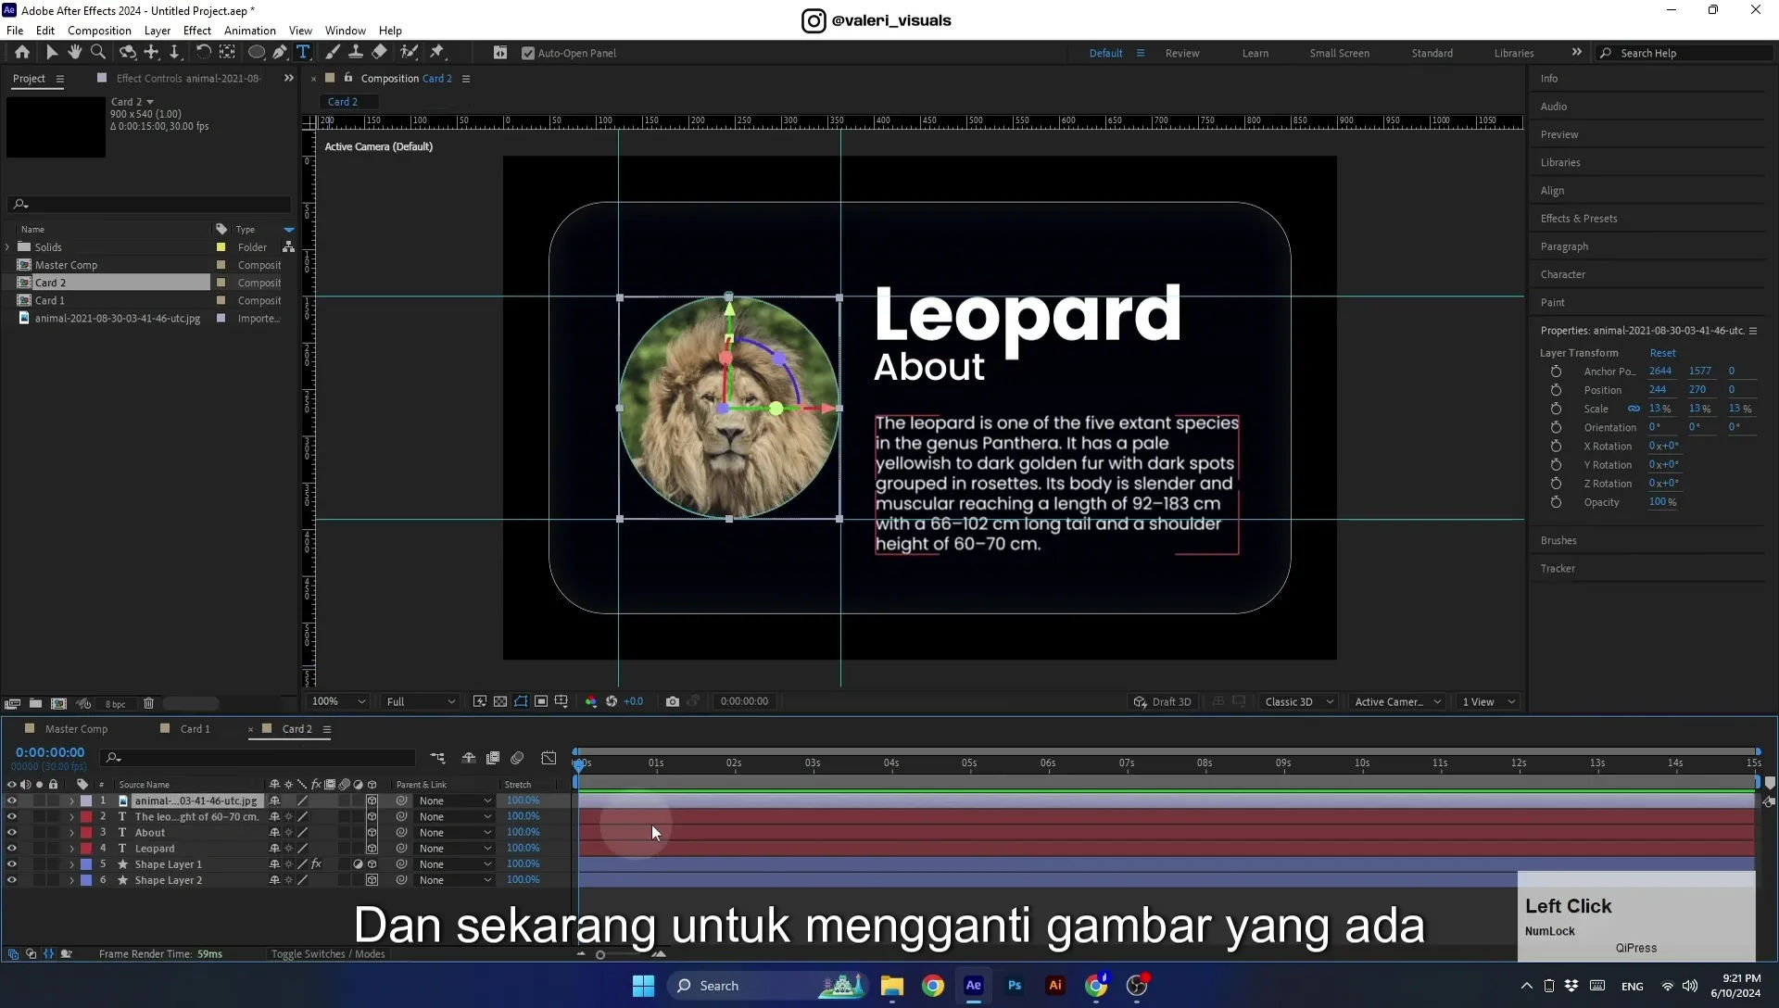Hide Shape Layer 1 visibility

coord(12,863)
